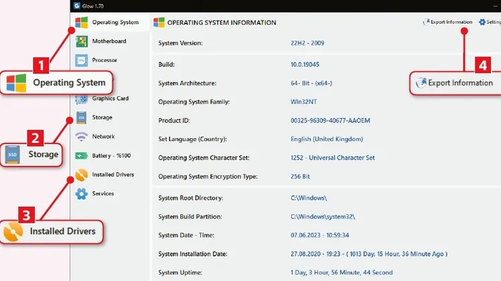Select Network in the sidebar
This screenshot has height=281, width=501.
click(x=103, y=136)
